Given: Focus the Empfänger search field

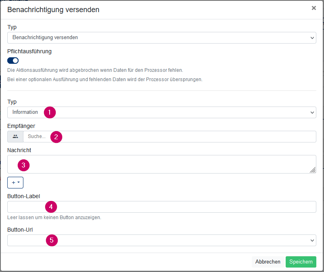Looking at the screenshot, I should coord(169,136).
